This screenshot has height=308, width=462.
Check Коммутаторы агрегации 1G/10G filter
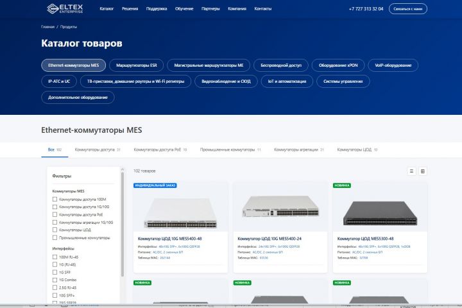pyautogui.click(x=55, y=222)
